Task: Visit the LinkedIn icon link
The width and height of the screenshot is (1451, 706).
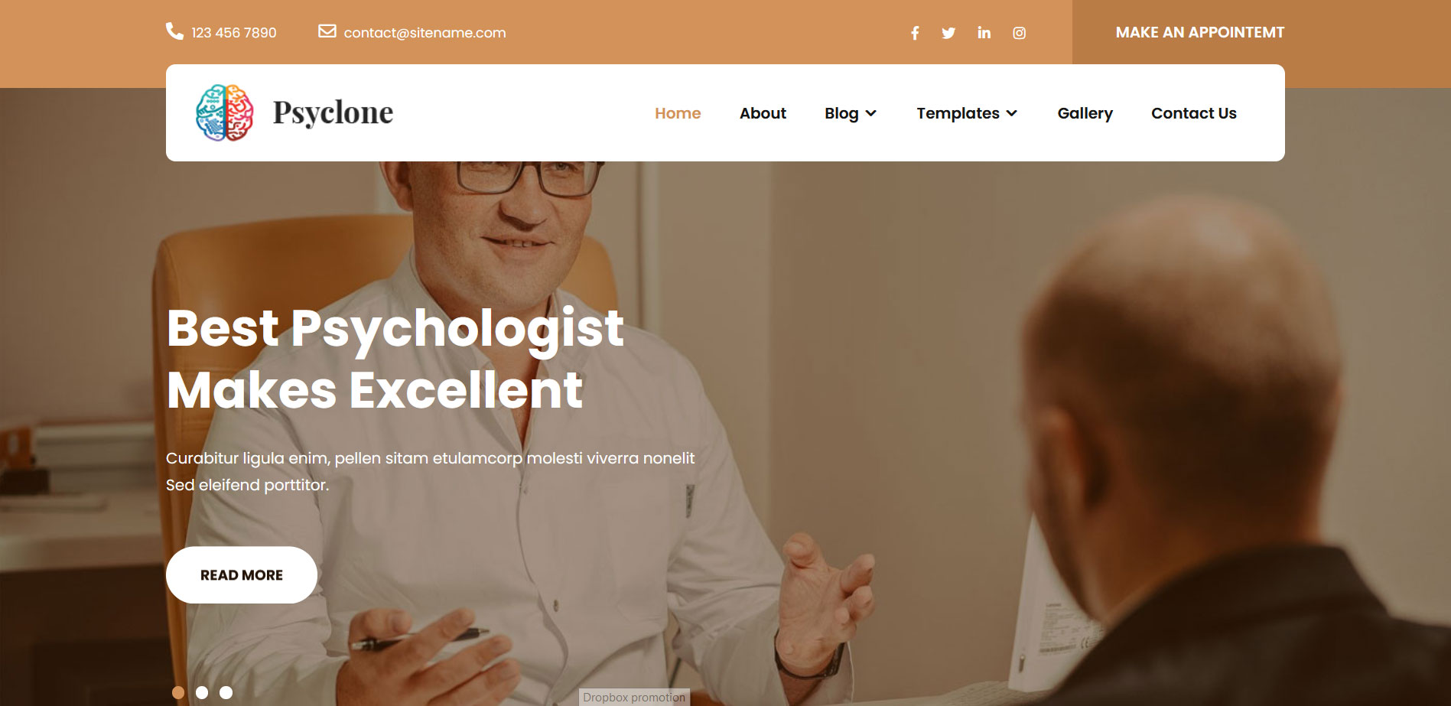Action: pyautogui.click(x=984, y=32)
